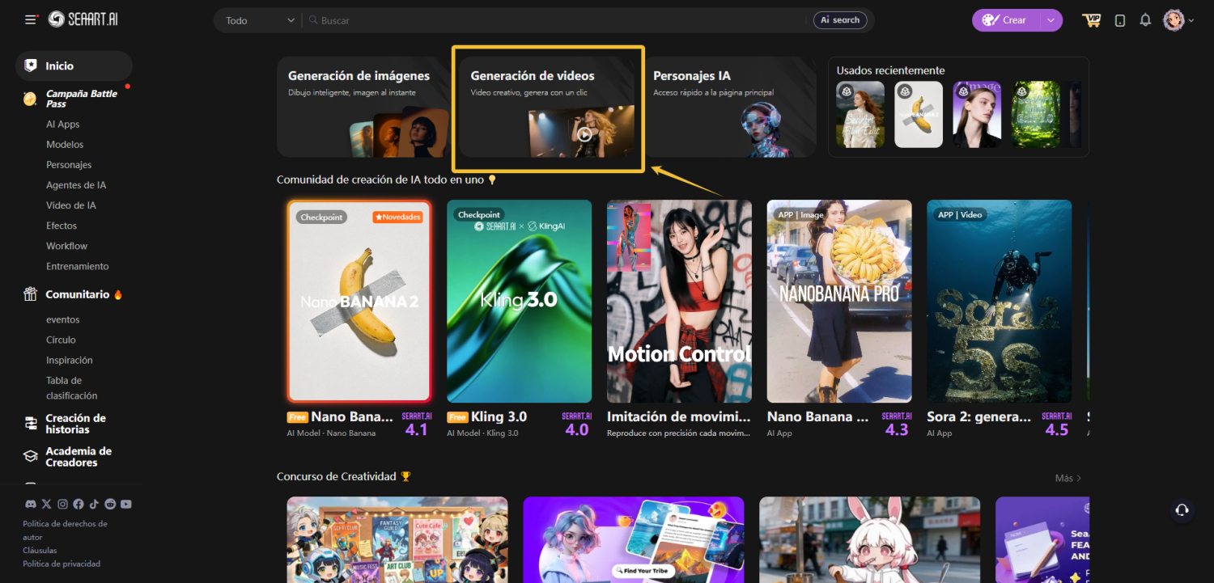1214x583 pixels.
Task: Open the Kling 3.0 model thumbnail
Action: point(519,301)
